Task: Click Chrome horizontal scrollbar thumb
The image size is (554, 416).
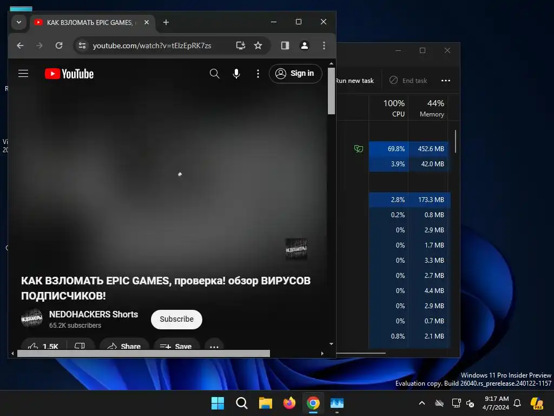Action: [x=143, y=353]
